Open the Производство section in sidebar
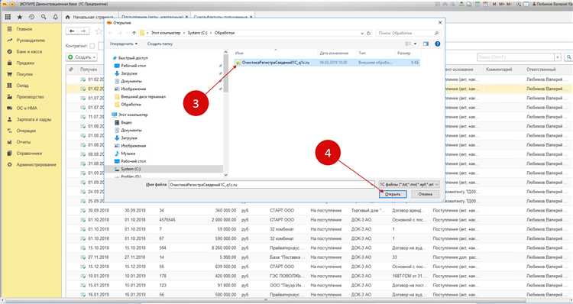The height and width of the screenshot is (304, 573). (x=30, y=97)
